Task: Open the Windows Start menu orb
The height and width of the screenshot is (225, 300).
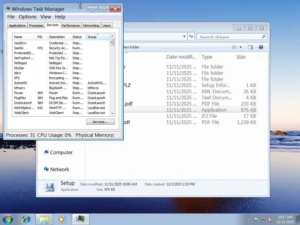Action: click(8, 219)
